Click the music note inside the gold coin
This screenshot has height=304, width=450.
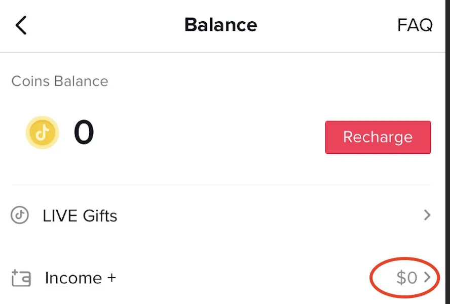[43, 133]
